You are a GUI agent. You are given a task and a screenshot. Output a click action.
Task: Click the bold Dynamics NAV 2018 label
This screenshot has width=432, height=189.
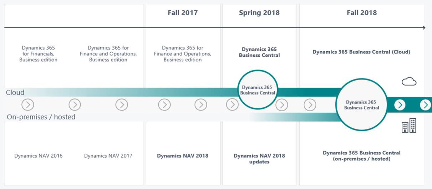click(x=183, y=156)
